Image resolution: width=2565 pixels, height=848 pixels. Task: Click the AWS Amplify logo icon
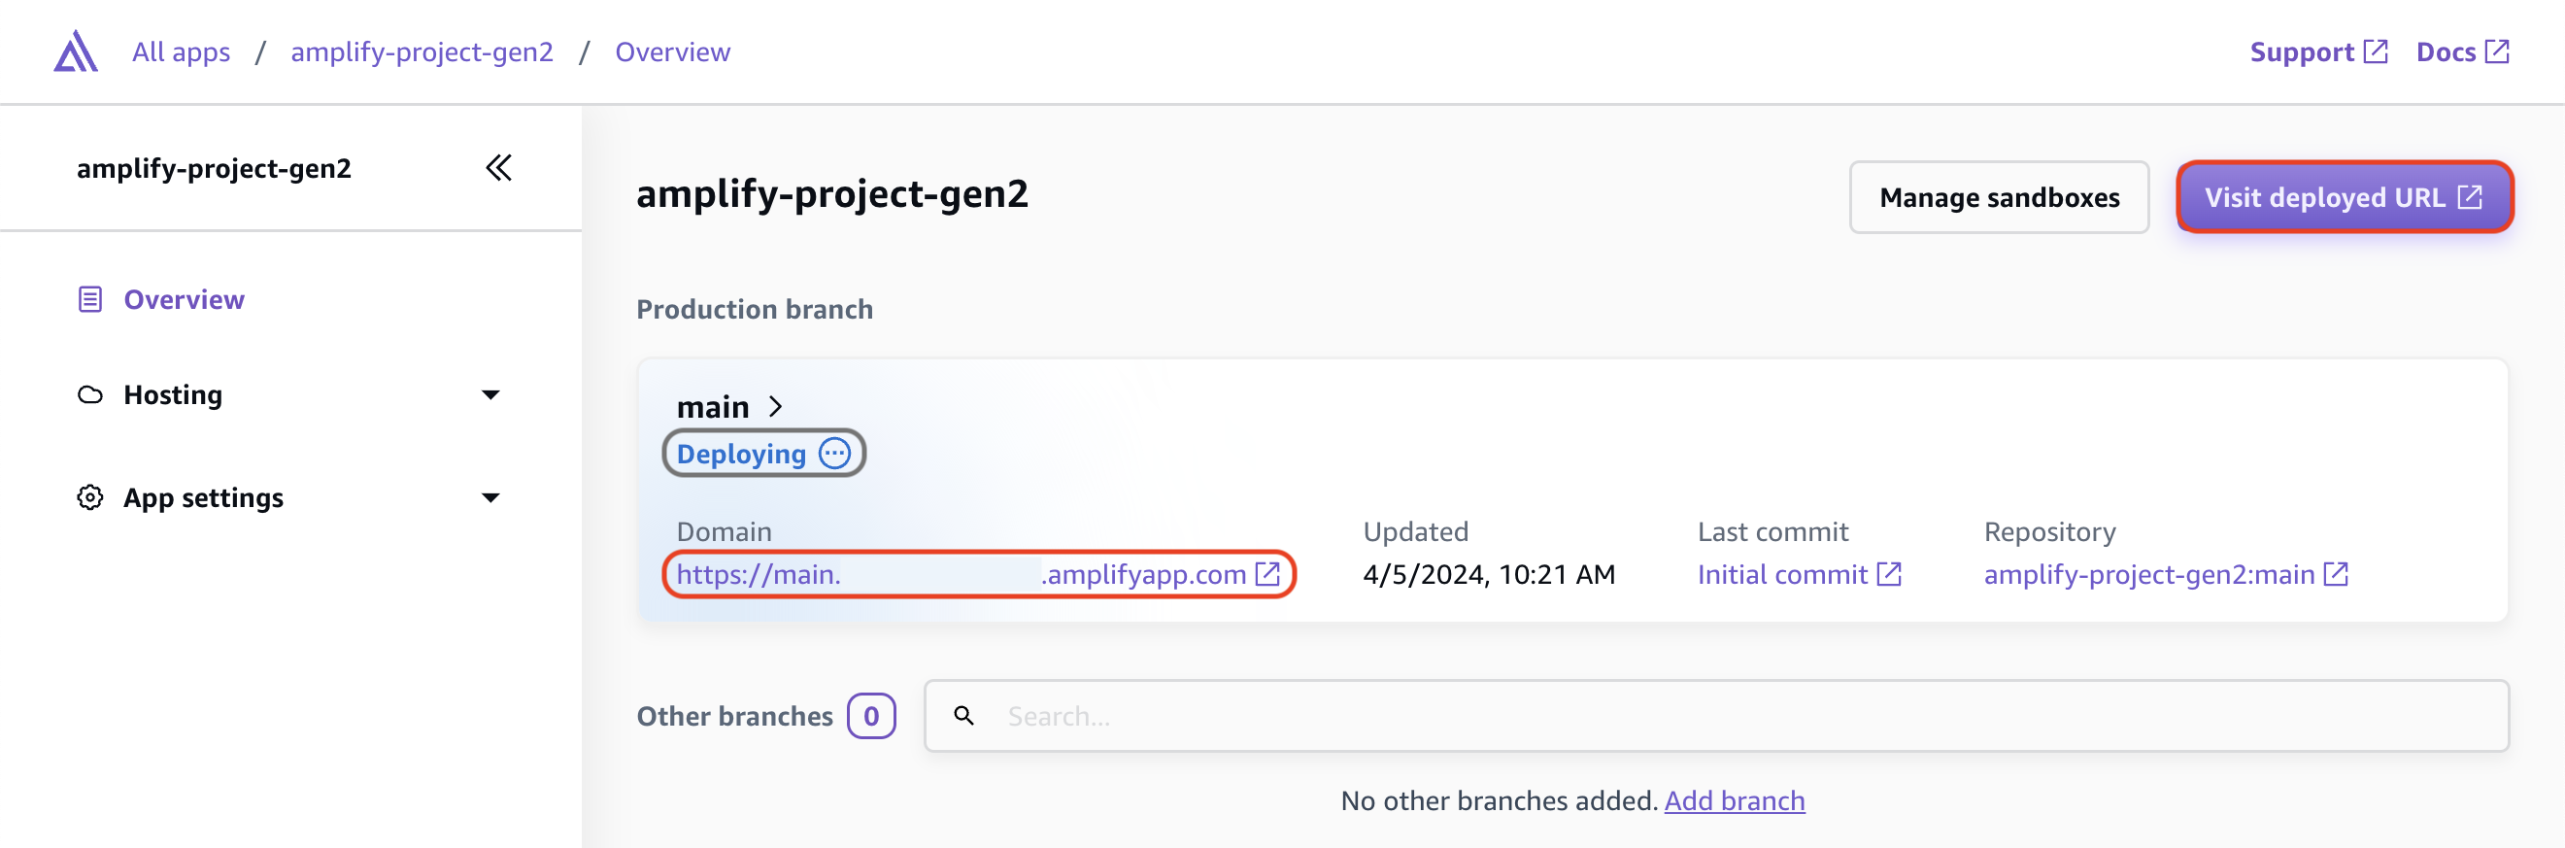click(x=76, y=51)
